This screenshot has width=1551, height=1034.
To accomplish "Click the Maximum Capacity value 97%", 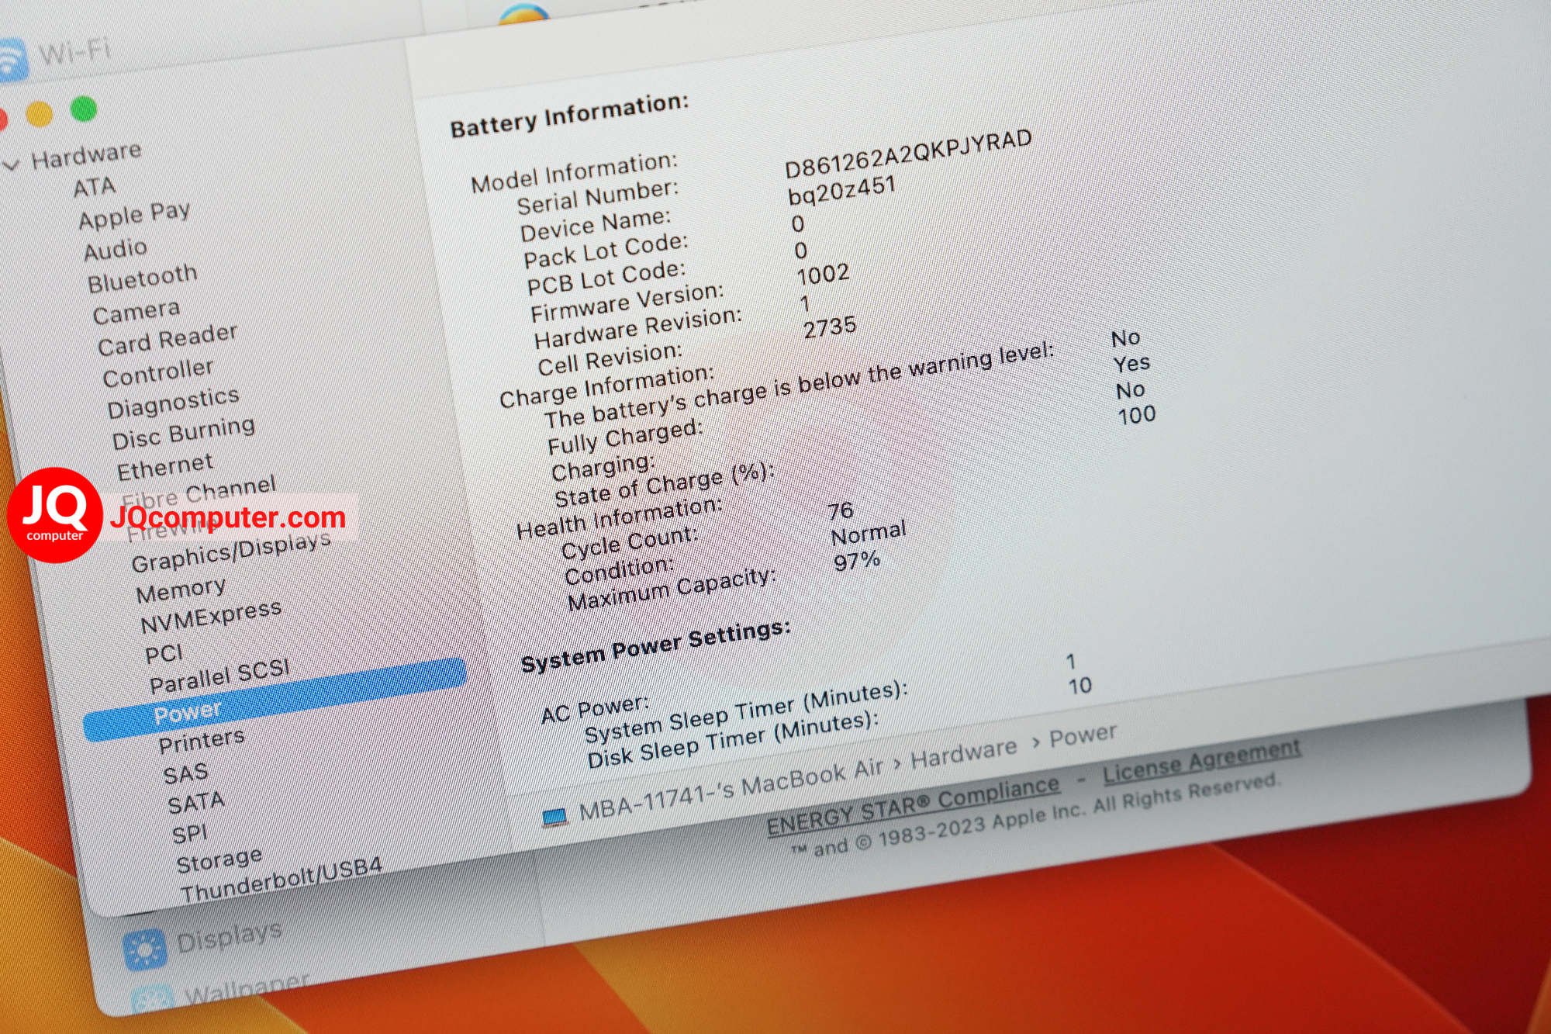I will pyautogui.click(x=857, y=561).
